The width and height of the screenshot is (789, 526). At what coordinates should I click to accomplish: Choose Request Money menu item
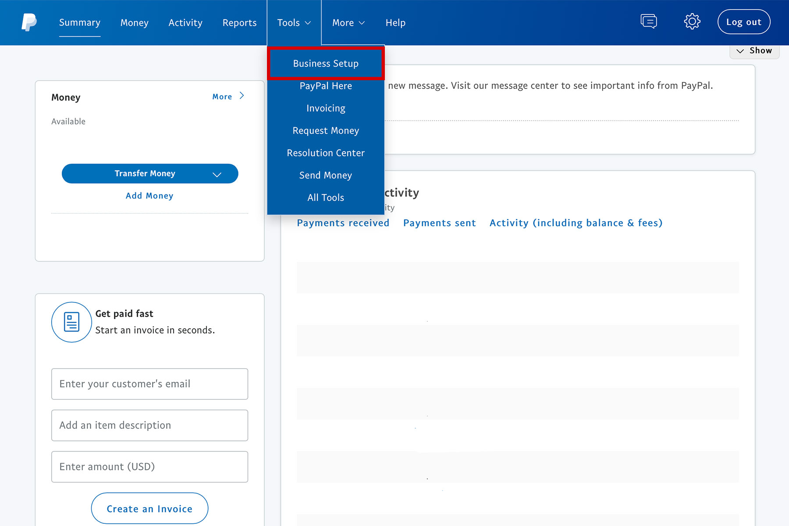[x=326, y=131]
